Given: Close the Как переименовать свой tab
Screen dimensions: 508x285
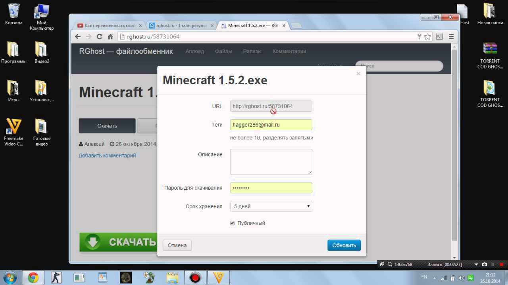Looking at the screenshot, I should pyautogui.click(x=140, y=25).
